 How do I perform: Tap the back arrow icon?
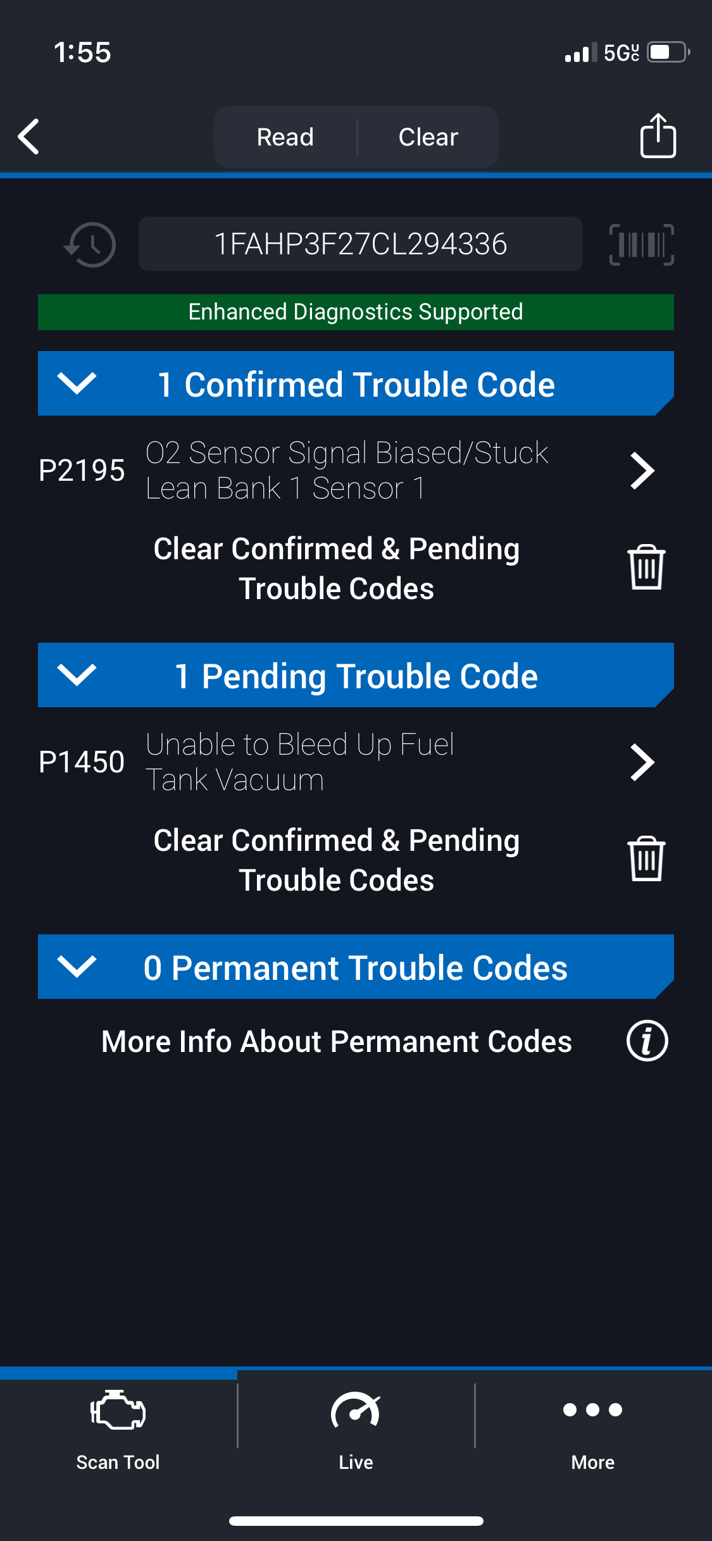29,136
